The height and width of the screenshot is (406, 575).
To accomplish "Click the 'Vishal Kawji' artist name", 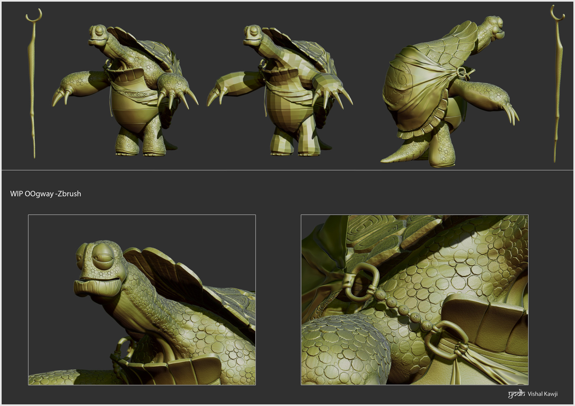I will pos(543,394).
